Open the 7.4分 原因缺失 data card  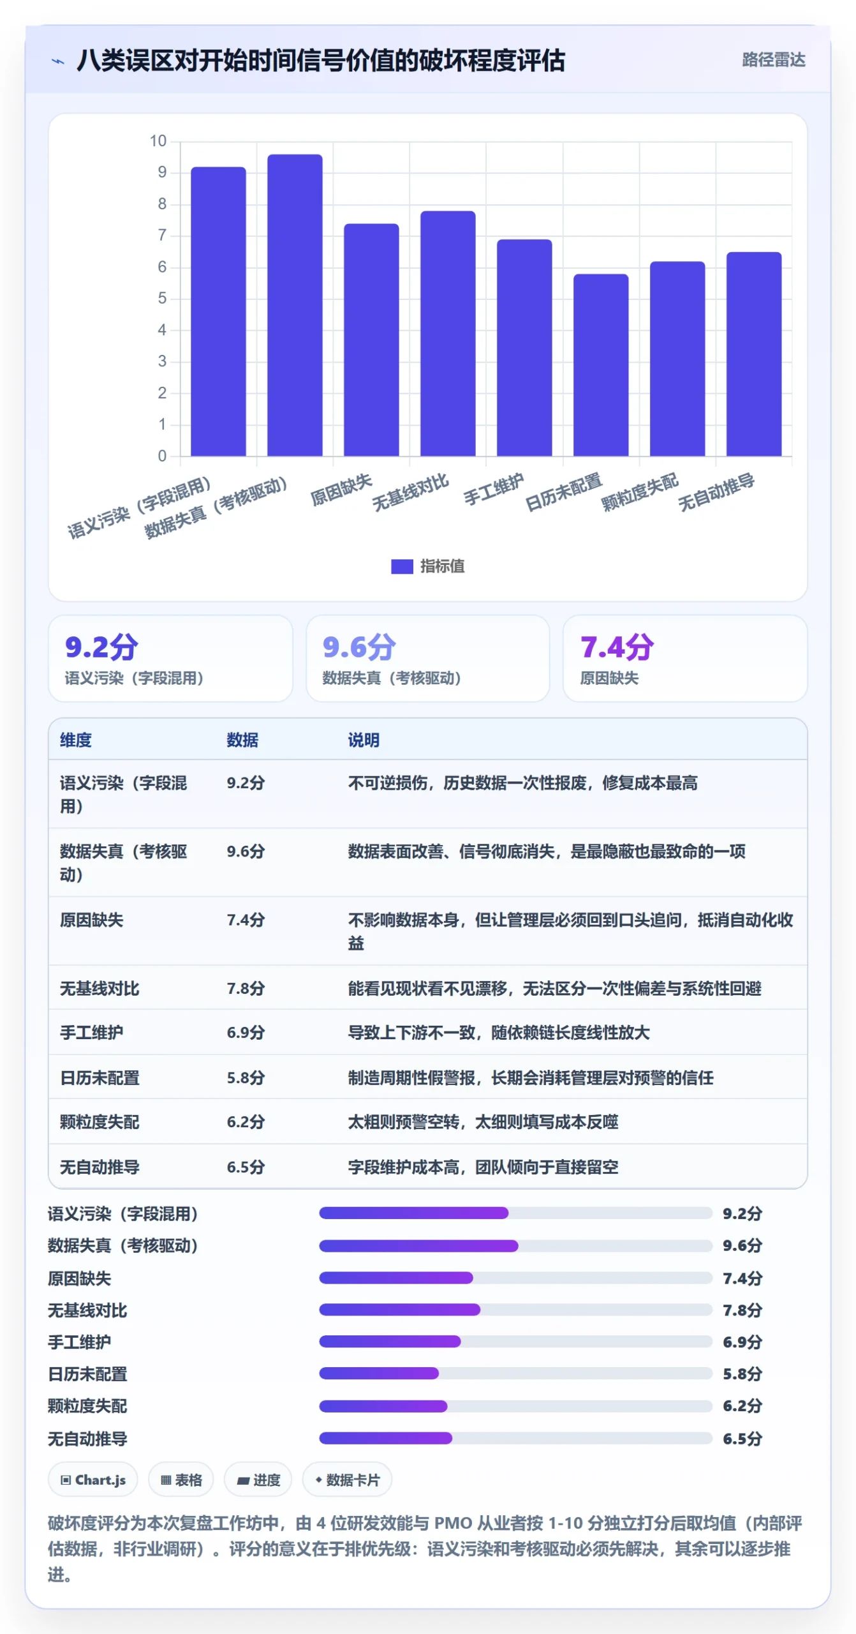coord(685,658)
